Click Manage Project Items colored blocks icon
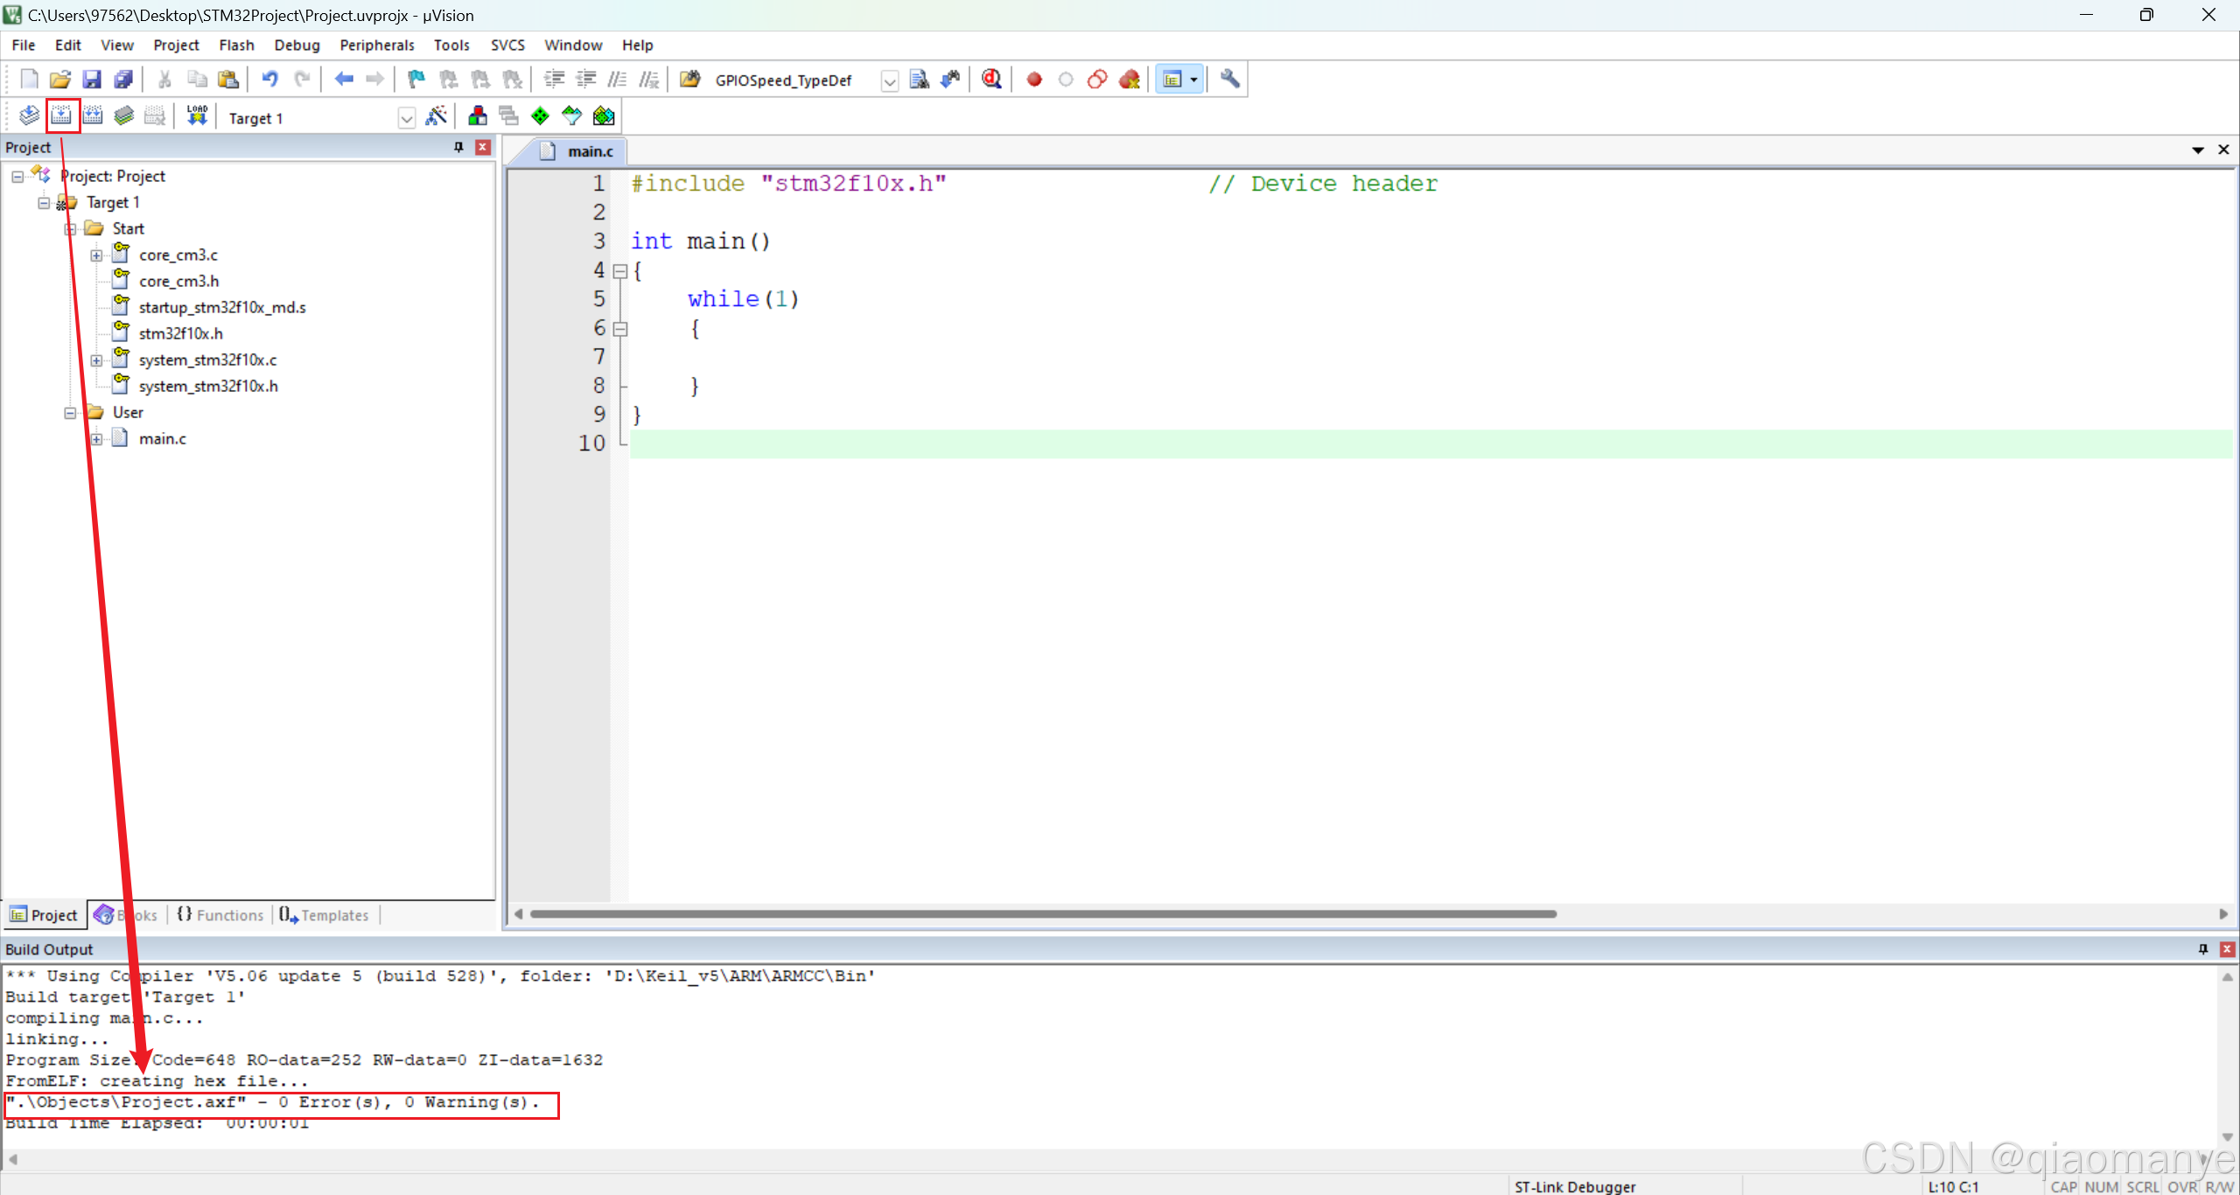Viewport: 2240px width, 1195px height. pyautogui.click(x=477, y=116)
